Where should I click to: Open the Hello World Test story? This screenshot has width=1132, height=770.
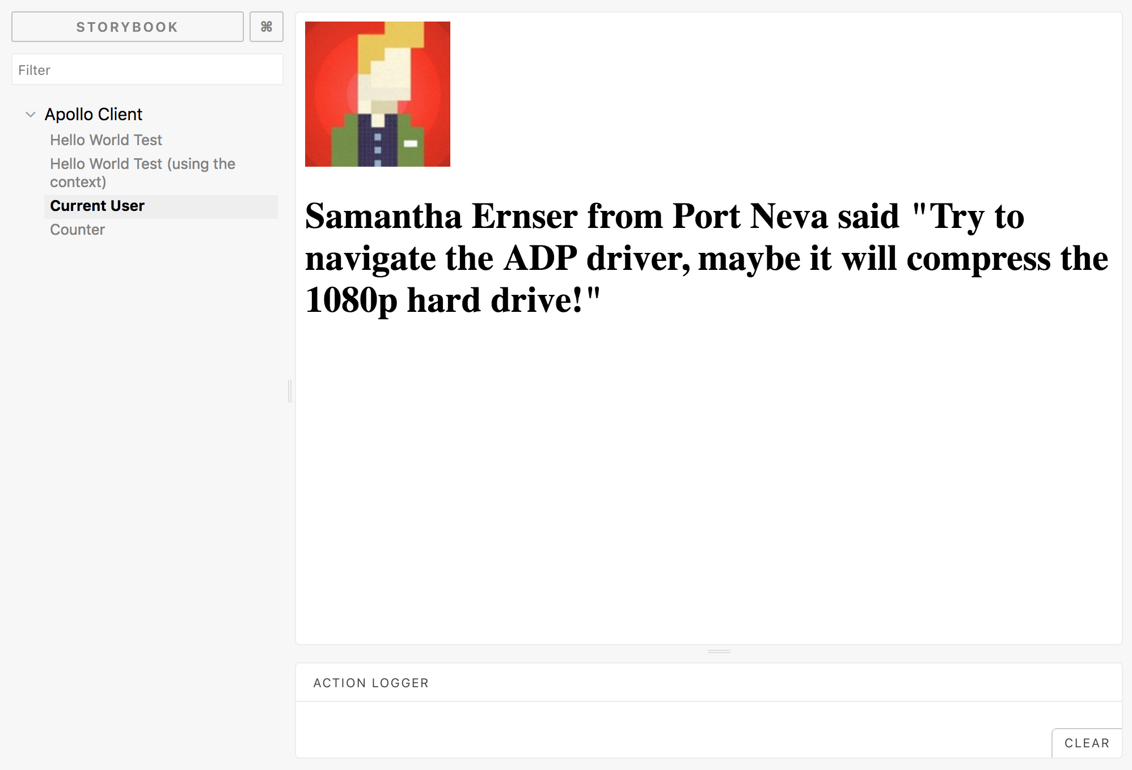[106, 140]
